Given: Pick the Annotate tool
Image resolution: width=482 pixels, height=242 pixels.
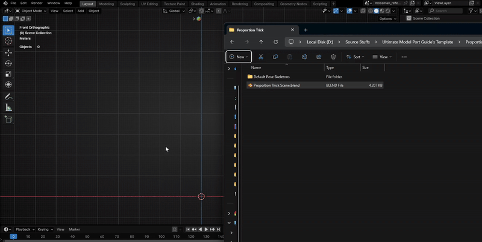Looking at the screenshot, I should (8, 96).
